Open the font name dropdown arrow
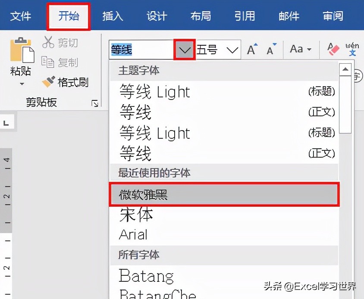The image size is (364, 299). 184,49
